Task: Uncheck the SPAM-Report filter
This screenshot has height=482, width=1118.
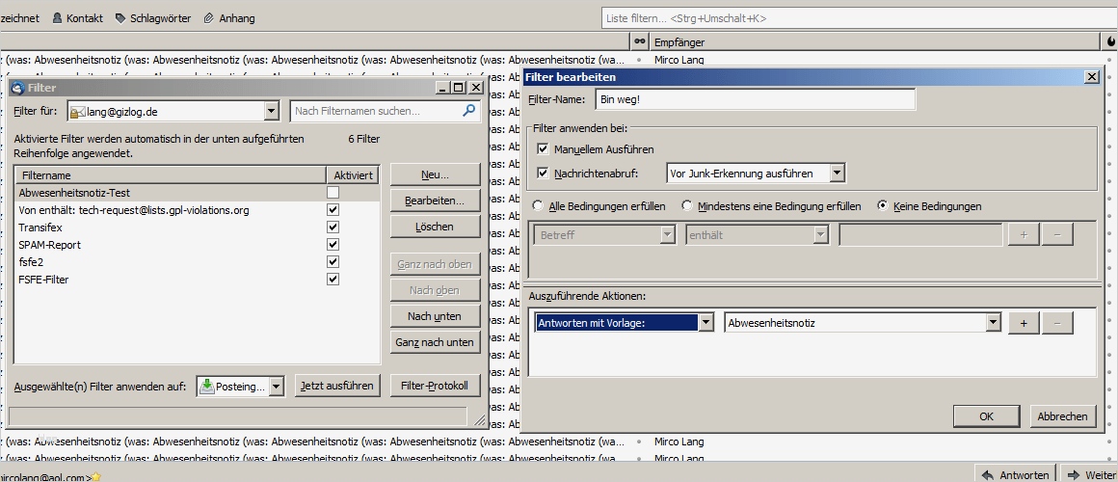Action: pyautogui.click(x=333, y=245)
